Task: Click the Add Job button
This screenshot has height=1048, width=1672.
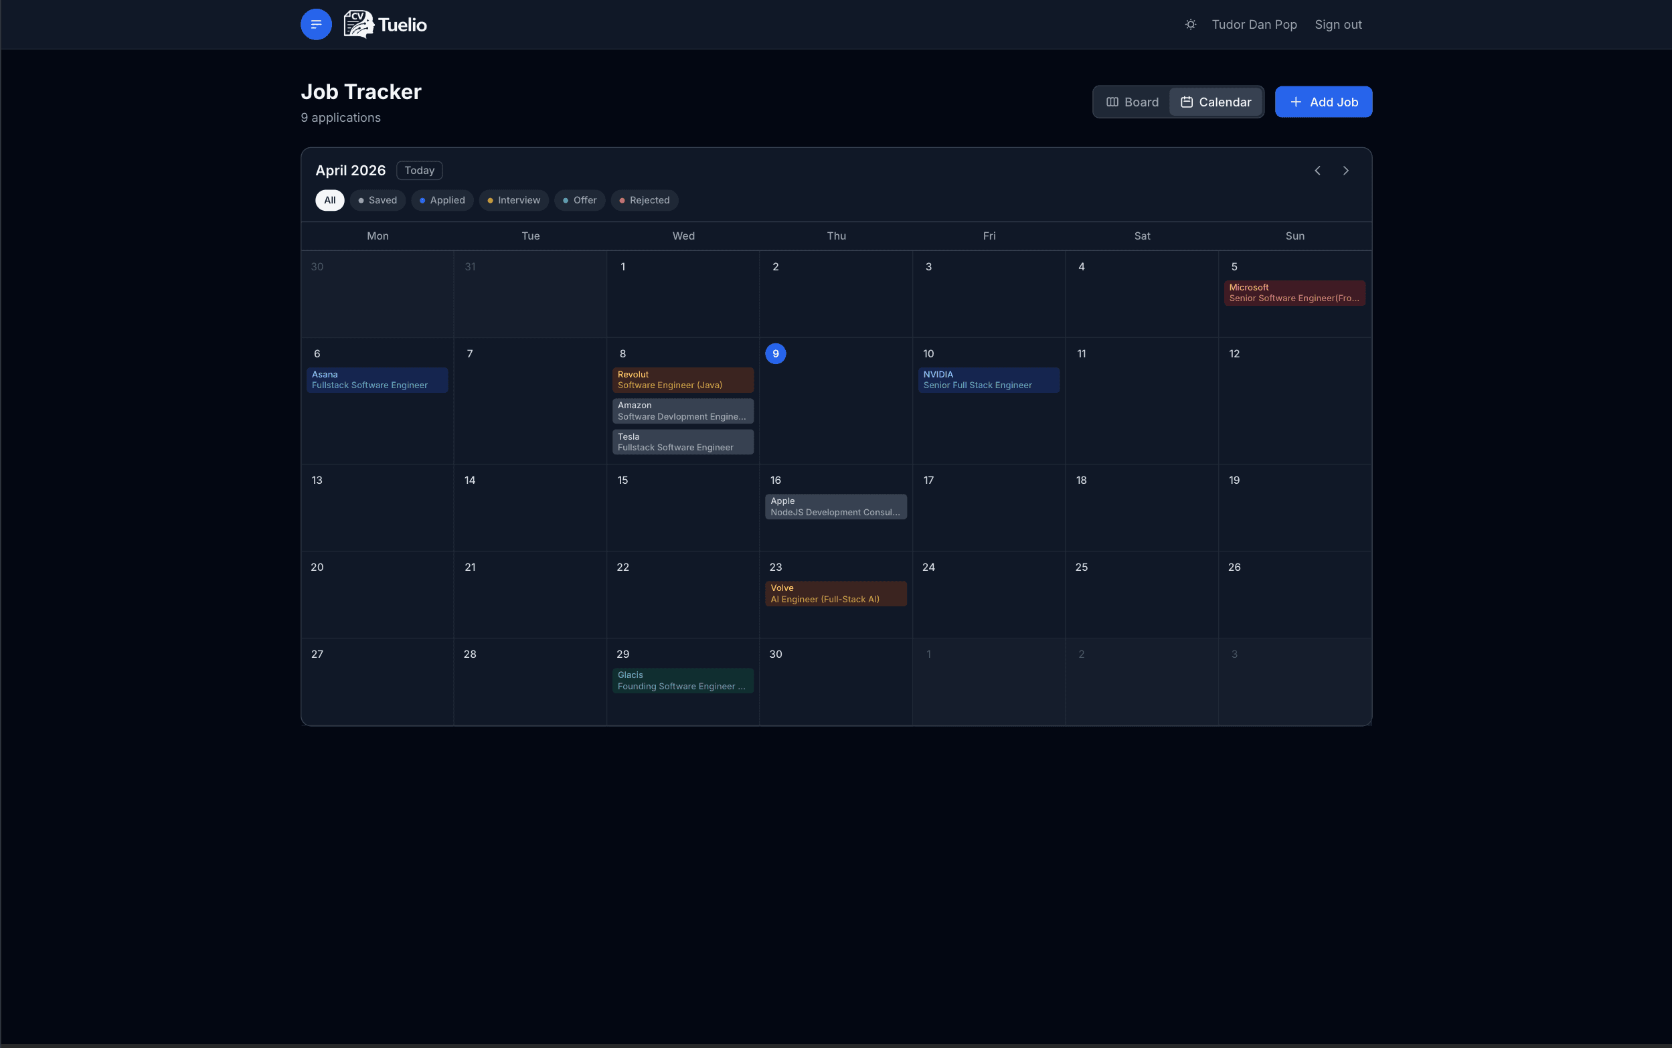Action: tap(1323, 101)
